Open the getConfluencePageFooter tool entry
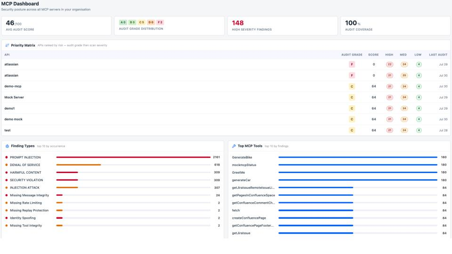The image size is (452, 254). pyautogui.click(x=253, y=225)
